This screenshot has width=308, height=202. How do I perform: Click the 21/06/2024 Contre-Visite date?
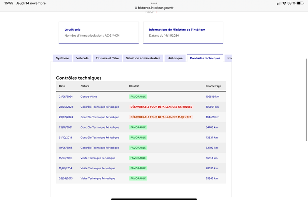point(66,97)
